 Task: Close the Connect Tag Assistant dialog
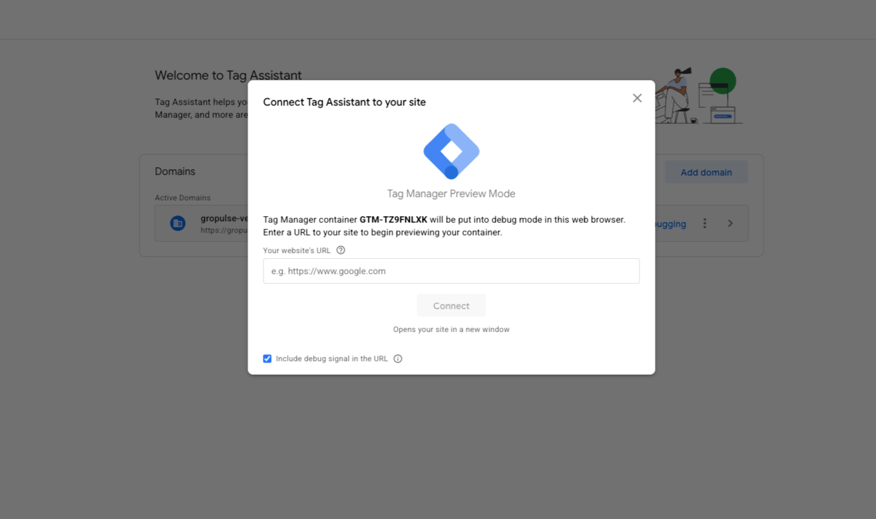pos(637,98)
